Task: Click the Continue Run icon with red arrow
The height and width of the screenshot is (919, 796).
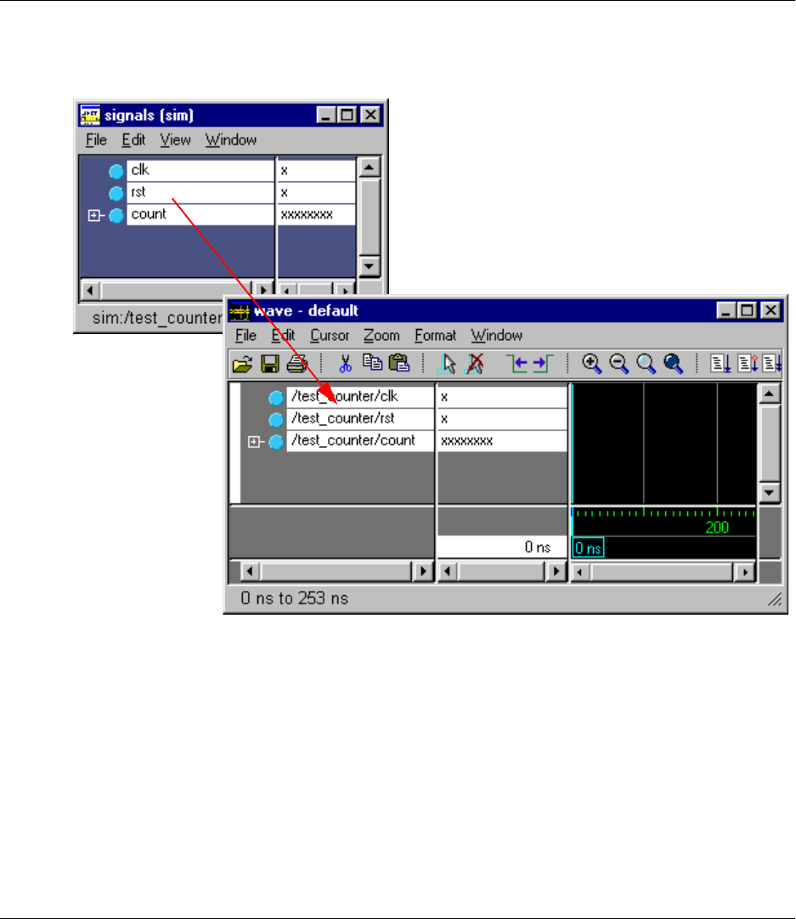Action: click(x=748, y=363)
